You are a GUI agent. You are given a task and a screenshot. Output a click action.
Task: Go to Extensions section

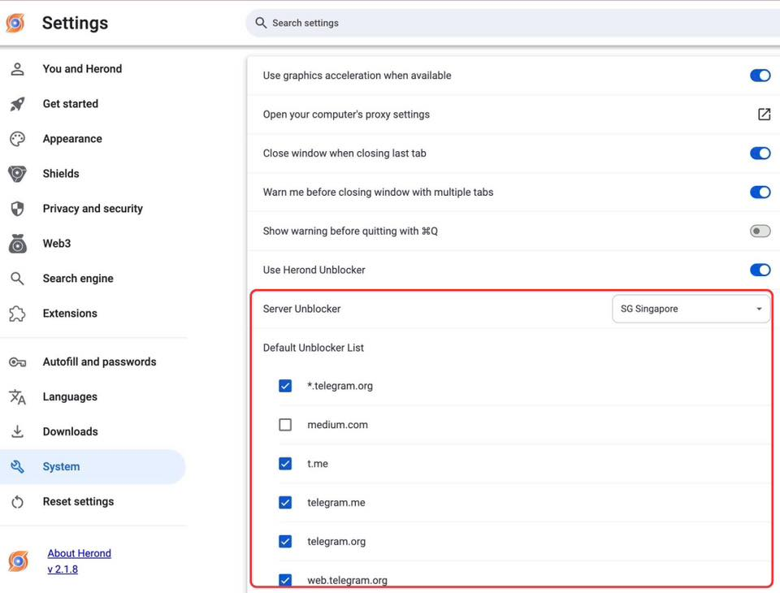coord(70,314)
